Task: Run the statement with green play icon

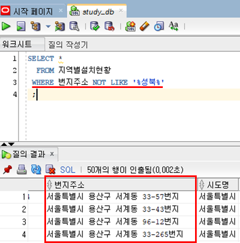Action: coord(6,26)
